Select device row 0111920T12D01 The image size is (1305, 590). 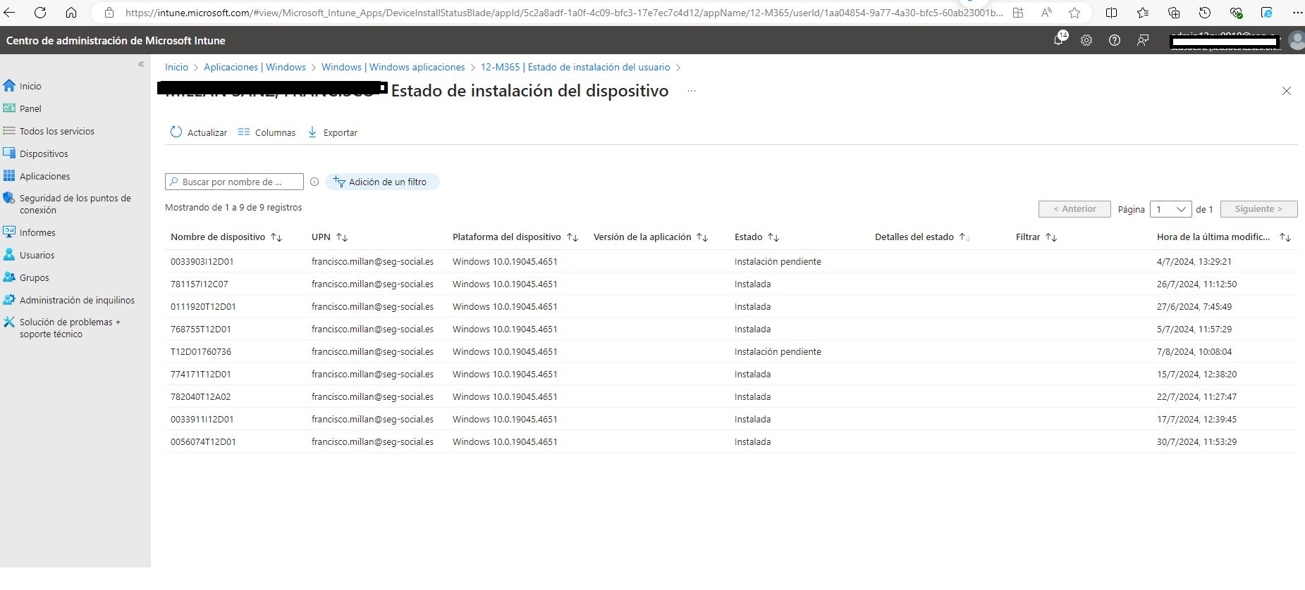pos(730,306)
